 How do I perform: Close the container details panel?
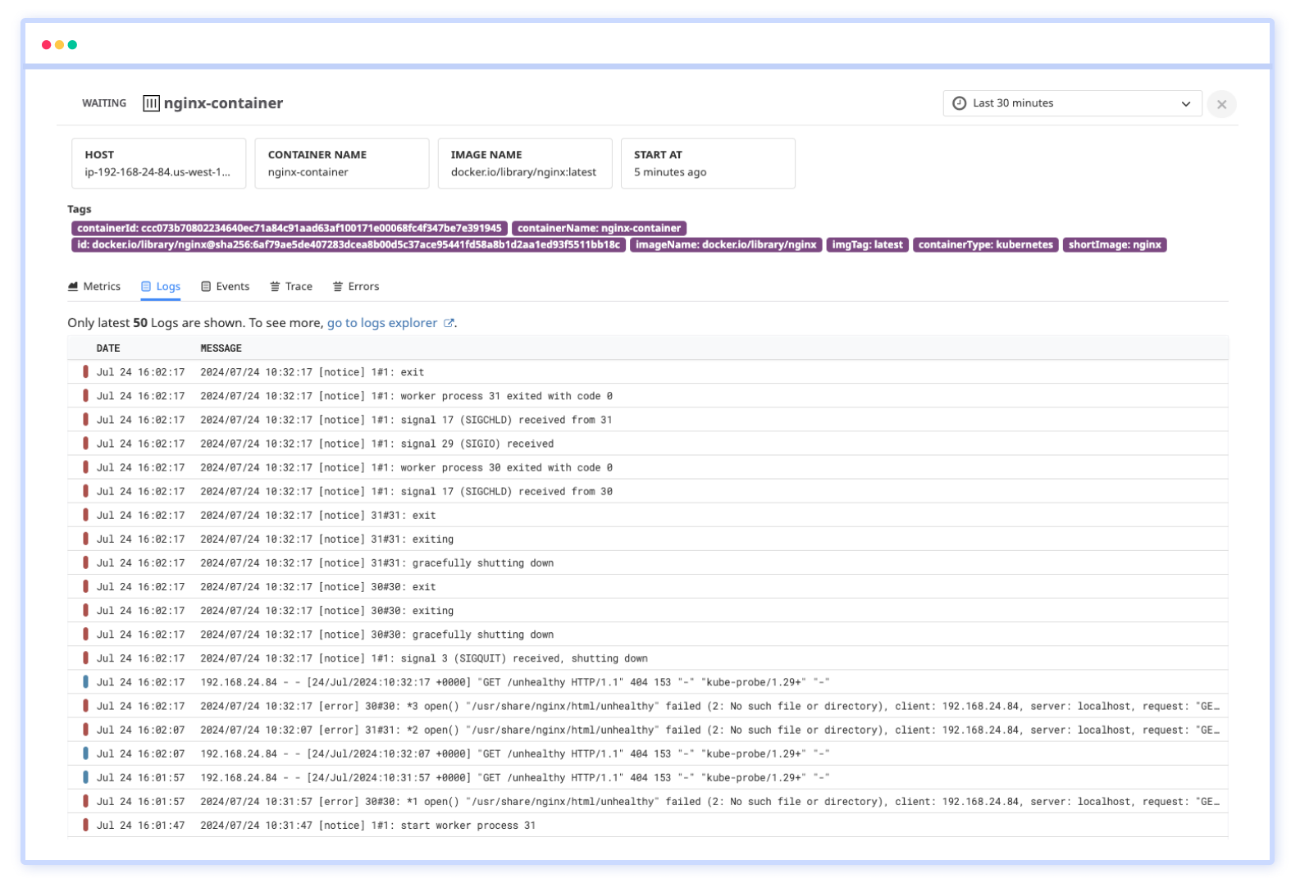pos(1220,104)
